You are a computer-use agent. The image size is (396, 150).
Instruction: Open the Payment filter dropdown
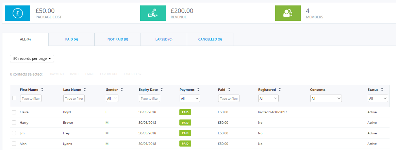pos(189,98)
